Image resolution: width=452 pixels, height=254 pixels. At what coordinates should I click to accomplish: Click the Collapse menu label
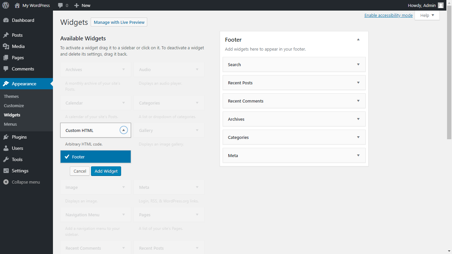(x=26, y=182)
